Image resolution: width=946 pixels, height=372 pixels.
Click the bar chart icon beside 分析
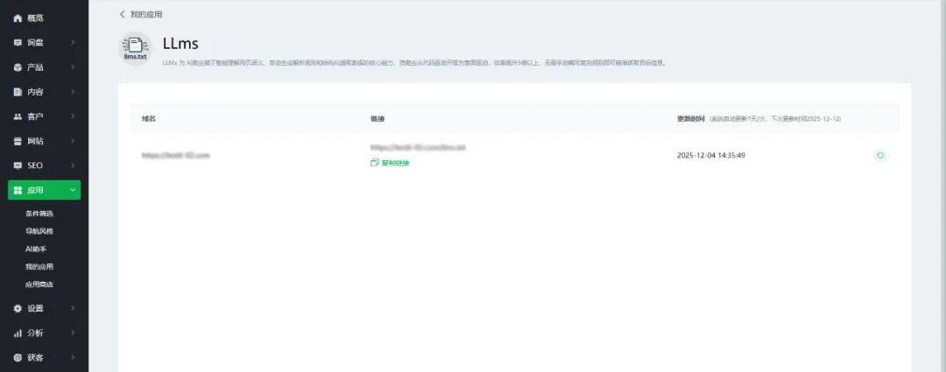click(18, 333)
